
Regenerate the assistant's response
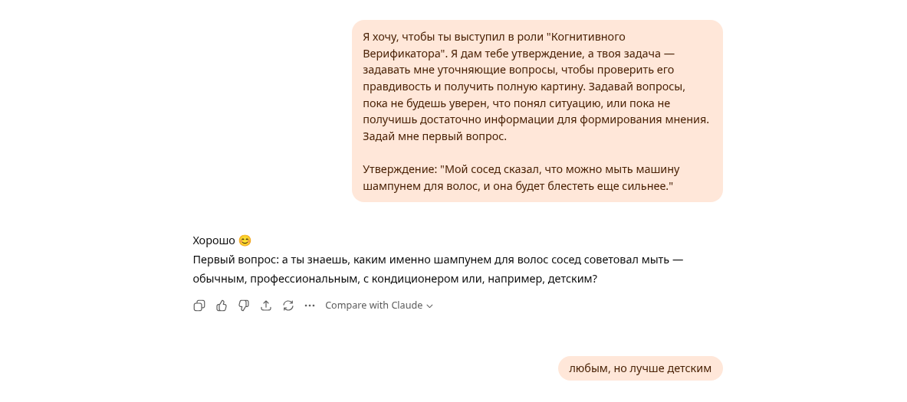(x=288, y=306)
